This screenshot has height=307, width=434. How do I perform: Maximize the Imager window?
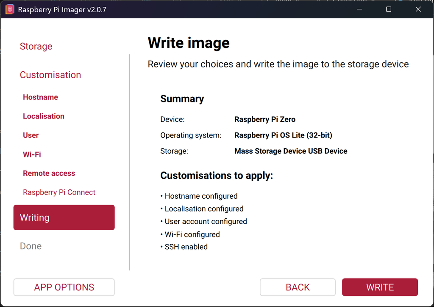click(389, 9)
